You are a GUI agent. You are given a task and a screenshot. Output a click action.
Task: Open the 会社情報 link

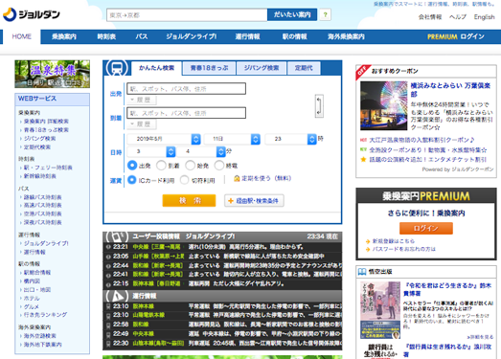[x=430, y=17]
